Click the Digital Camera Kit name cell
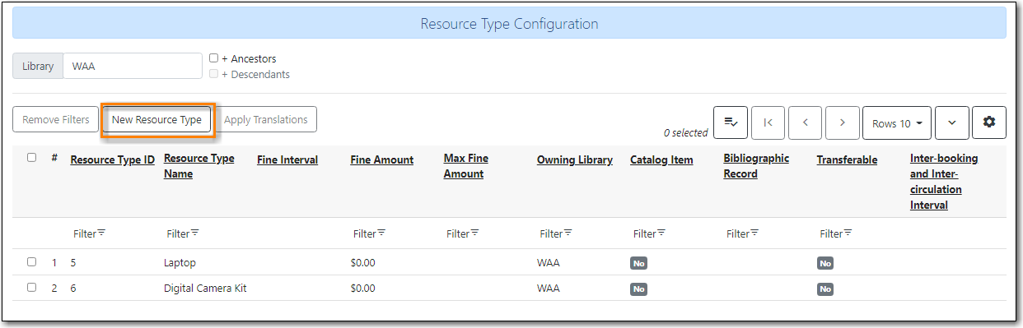The height and width of the screenshot is (328, 1023). click(205, 289)
